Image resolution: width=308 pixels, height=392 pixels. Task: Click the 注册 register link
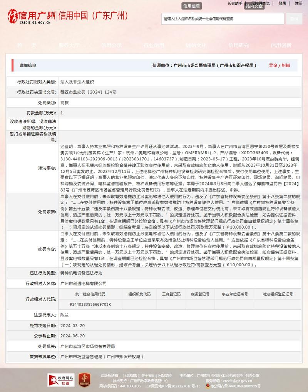299,3
